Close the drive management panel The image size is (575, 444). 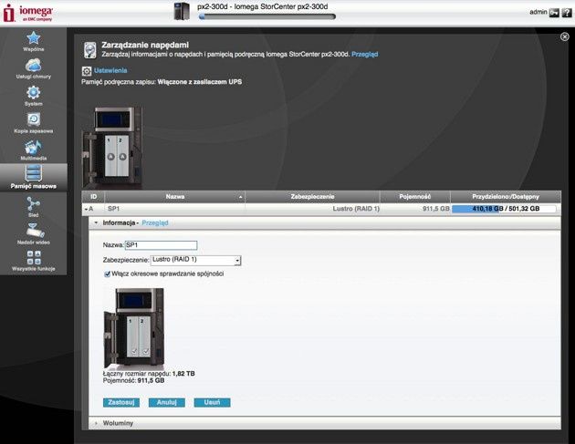click(x=564, y=36)
